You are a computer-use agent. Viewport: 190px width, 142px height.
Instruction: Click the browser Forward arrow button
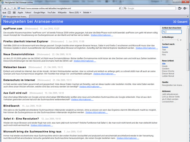coord(9,8)
